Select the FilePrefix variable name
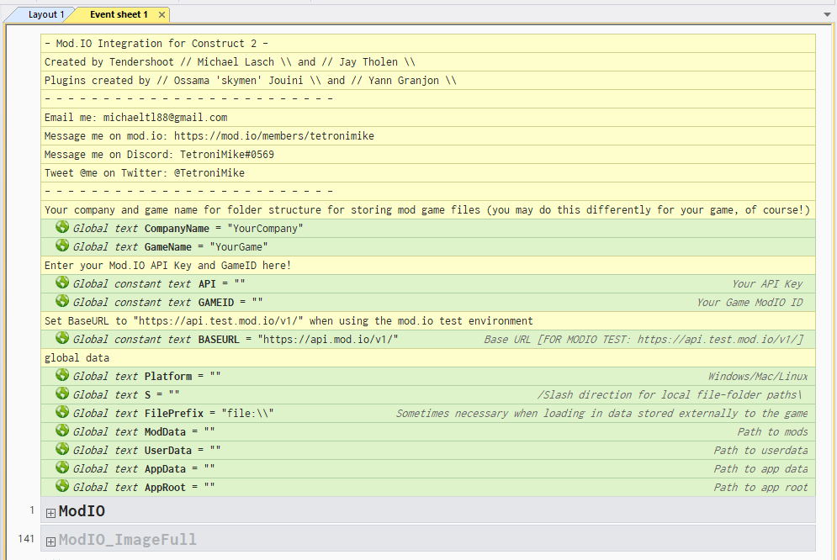Viewport: 837px width, 560px height. pos(173,414)
